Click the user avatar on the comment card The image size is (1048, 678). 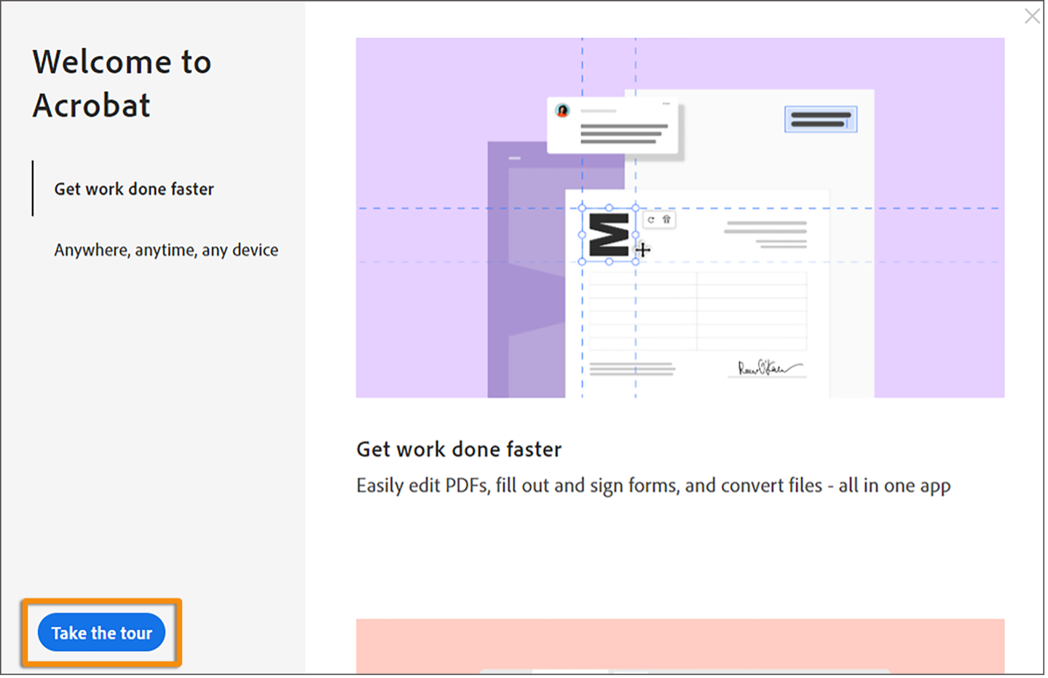pos(562,112)
